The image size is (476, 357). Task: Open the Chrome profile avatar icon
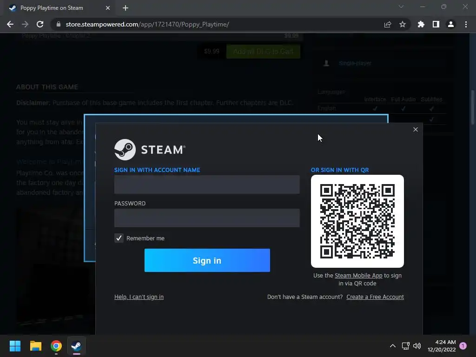[451, 24]
